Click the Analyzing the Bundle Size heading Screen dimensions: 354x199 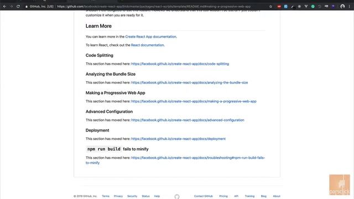111,74
